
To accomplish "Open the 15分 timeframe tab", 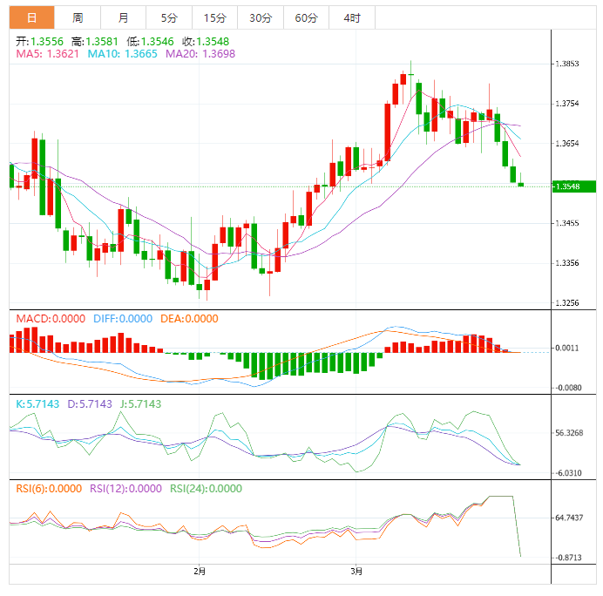I will (x=213, y=17).
